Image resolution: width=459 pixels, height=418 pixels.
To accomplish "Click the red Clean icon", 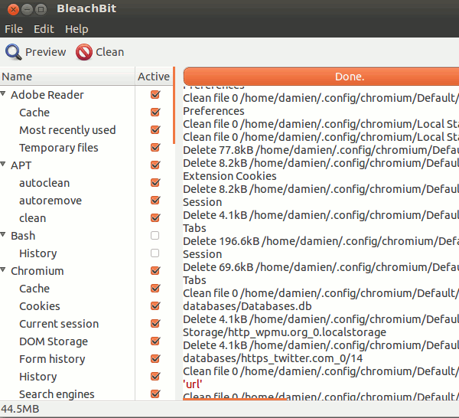I will [84, 52].
